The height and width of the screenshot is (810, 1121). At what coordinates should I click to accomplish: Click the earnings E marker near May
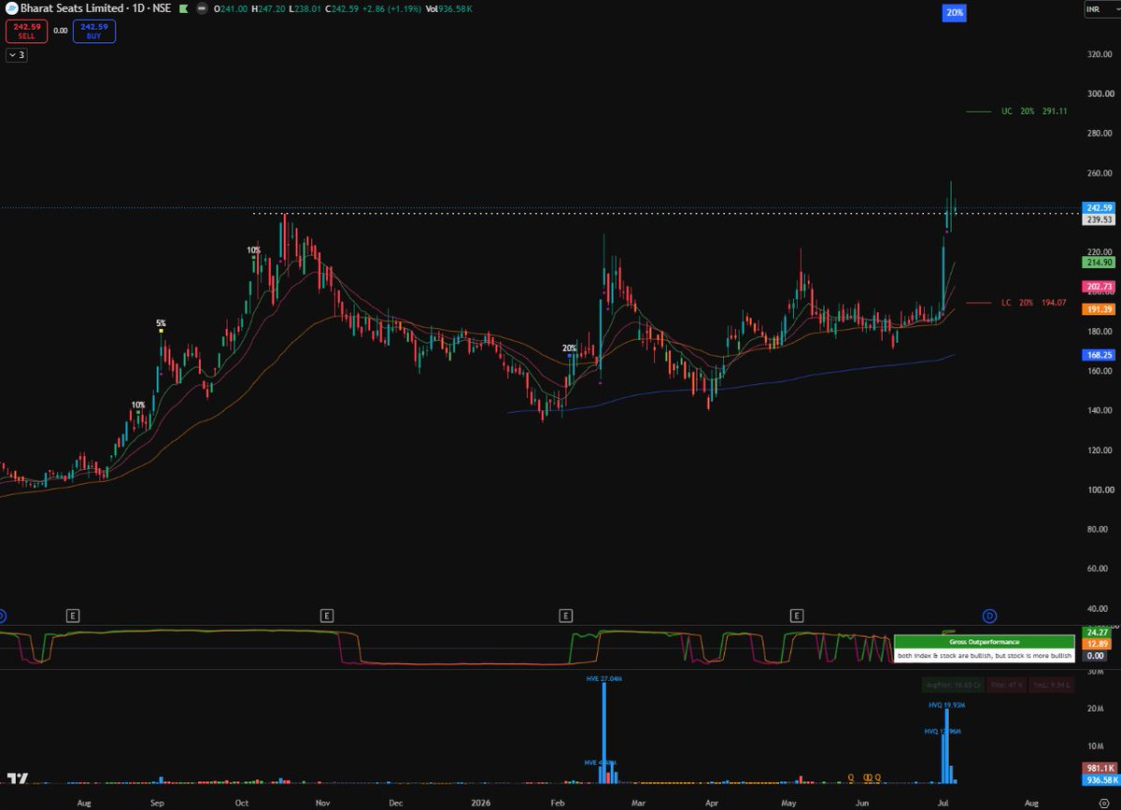797,616
